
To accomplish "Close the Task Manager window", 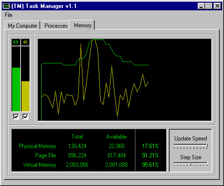I will [217, 6].
